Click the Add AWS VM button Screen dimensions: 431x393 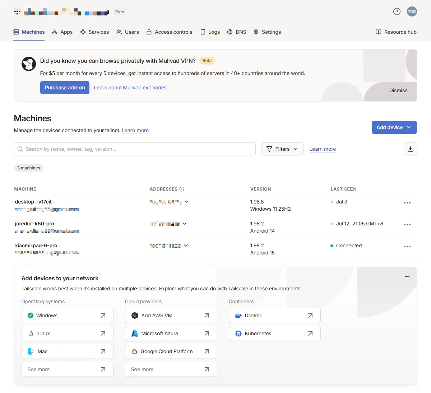click(x=171, y=315)
